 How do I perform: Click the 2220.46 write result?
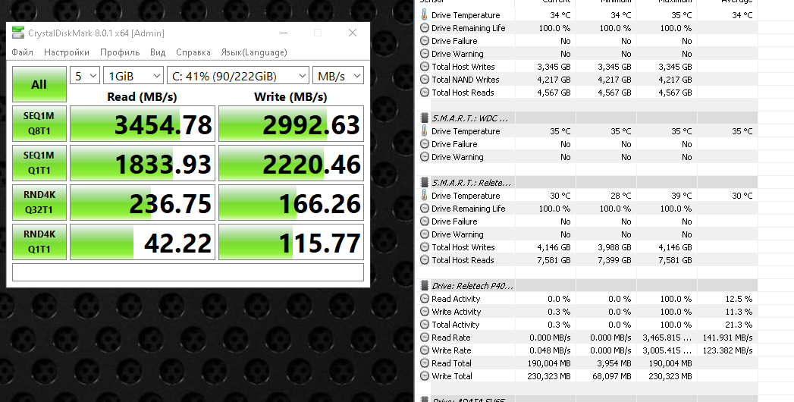291,163
